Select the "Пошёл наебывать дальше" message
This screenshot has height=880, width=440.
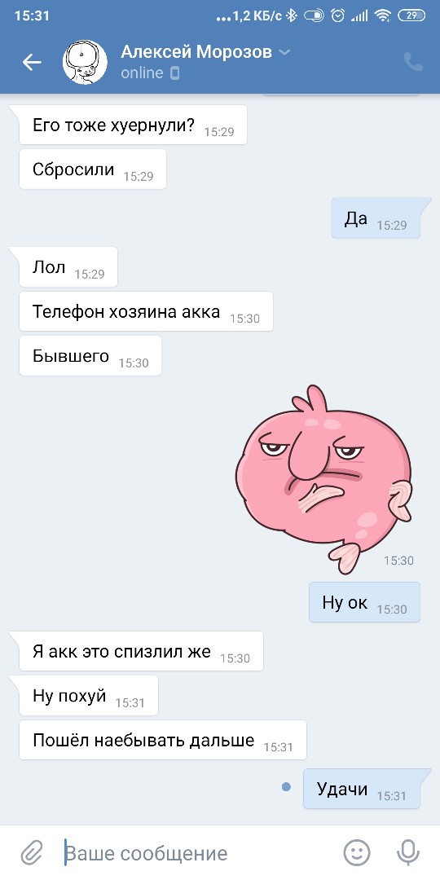pyautogui.click(x=163, y=740)
